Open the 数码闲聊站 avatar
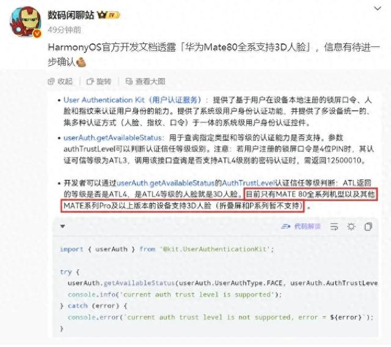The image size is (391, 347). click(x=26, y=22)
